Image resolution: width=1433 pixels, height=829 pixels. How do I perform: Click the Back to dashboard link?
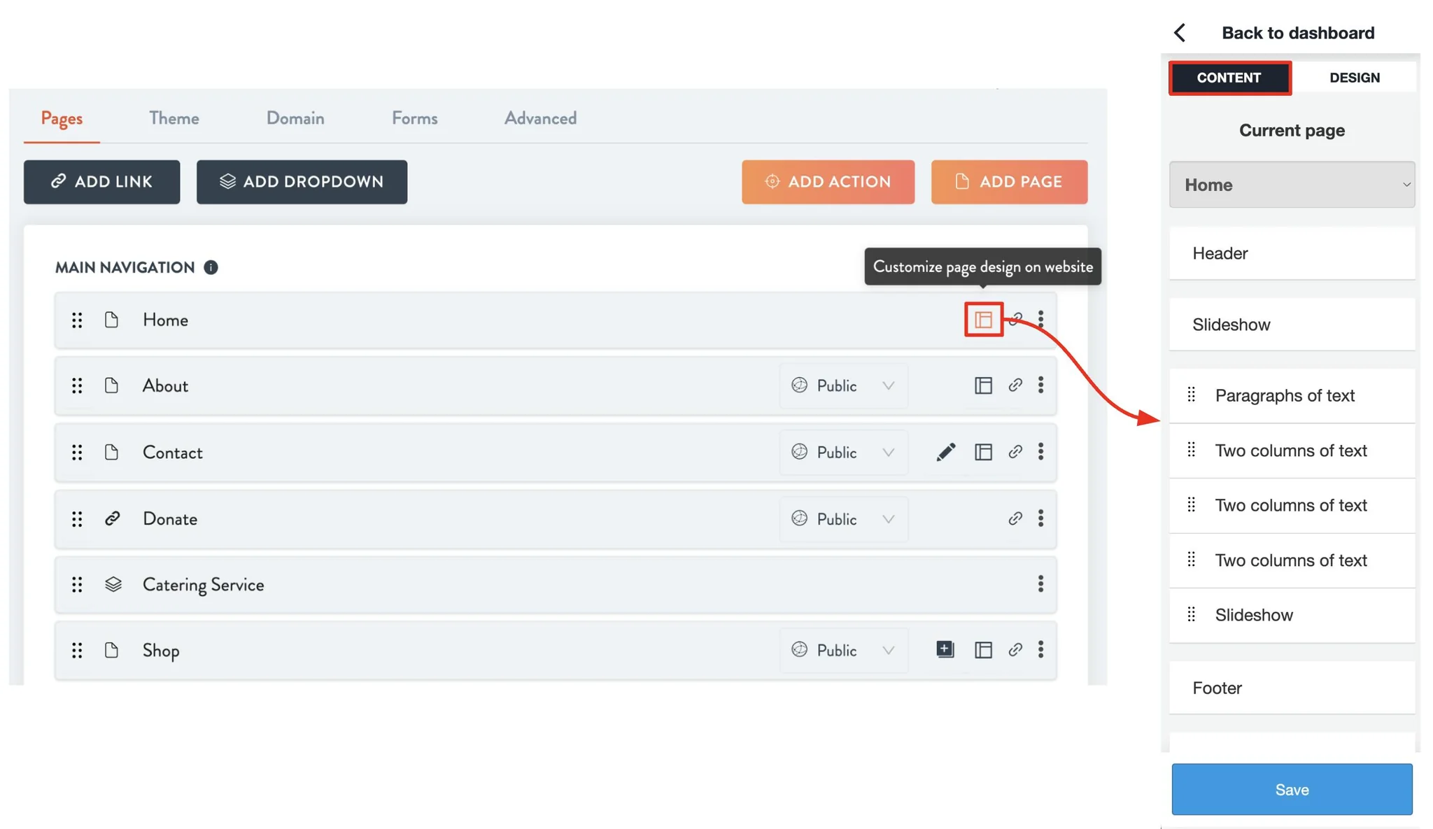(1298, 33)
